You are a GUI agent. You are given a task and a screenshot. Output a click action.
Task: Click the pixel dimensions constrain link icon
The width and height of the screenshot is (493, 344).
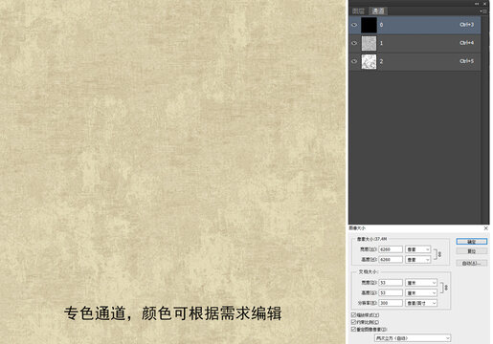(437, 254)
